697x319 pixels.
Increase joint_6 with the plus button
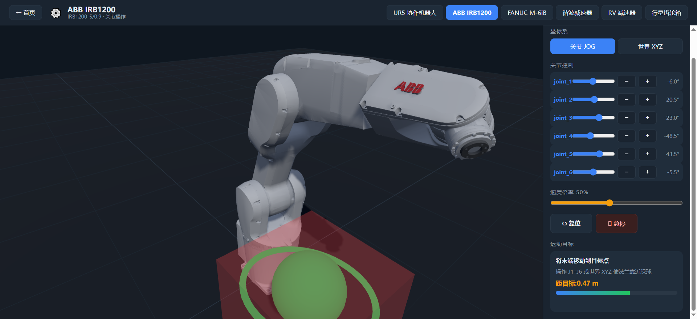tap(647, 172)
